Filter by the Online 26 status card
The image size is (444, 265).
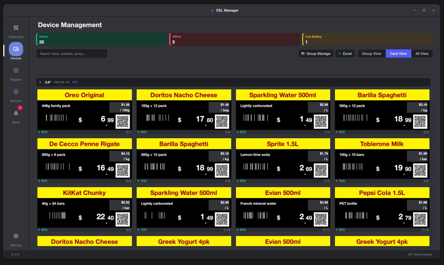(x=101, y=39)
